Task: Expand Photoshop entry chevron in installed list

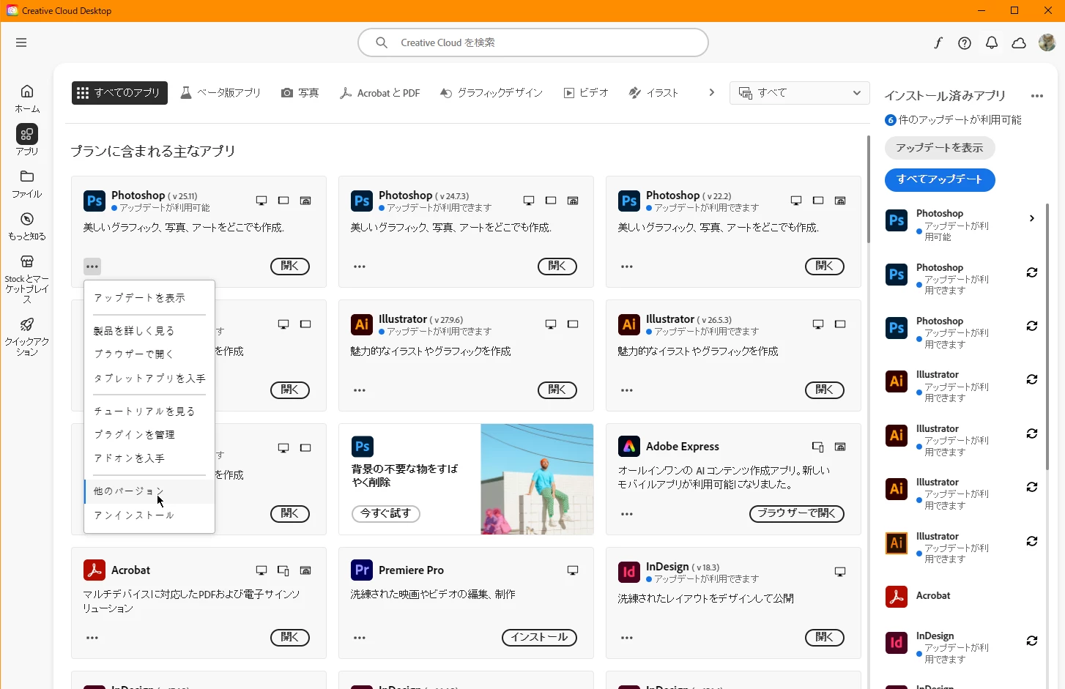Action: pyautogui.click(x=1031, y=218)
